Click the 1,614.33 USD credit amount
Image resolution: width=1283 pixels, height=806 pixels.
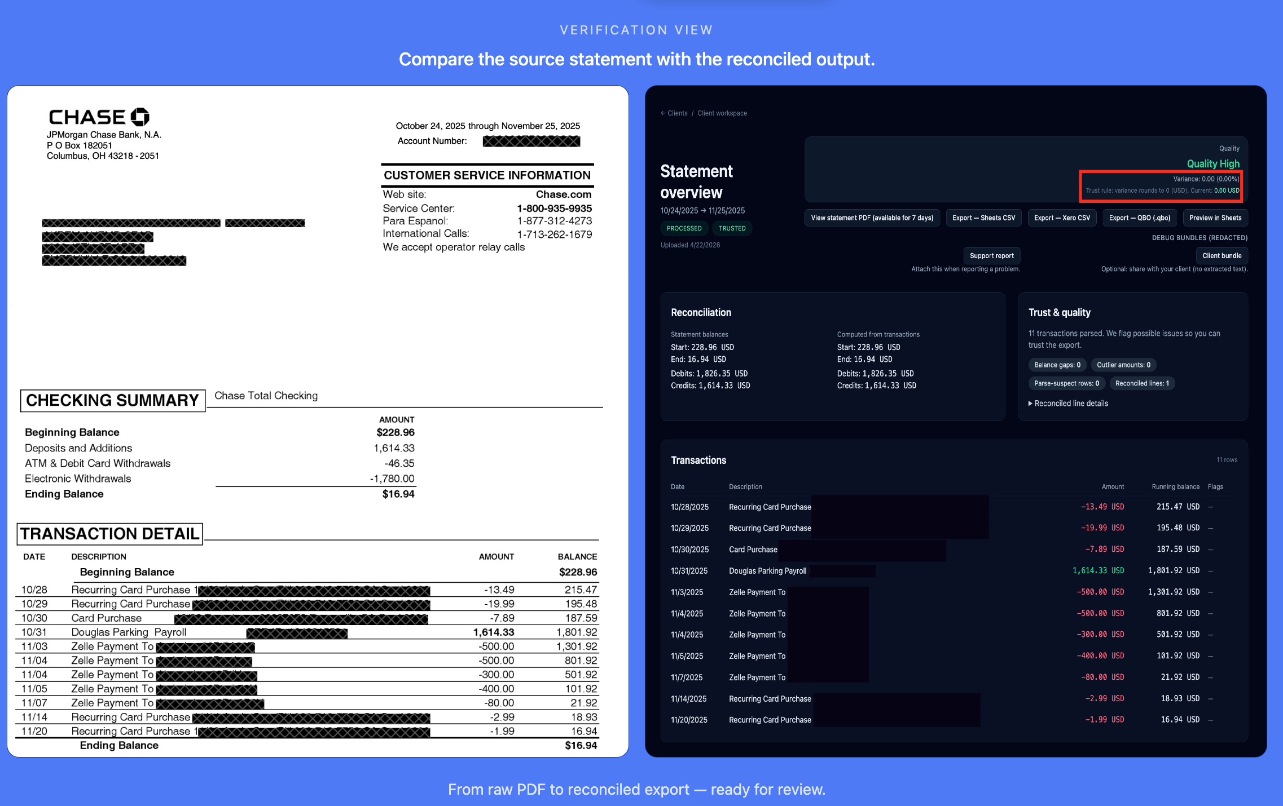click(1098, 570)
